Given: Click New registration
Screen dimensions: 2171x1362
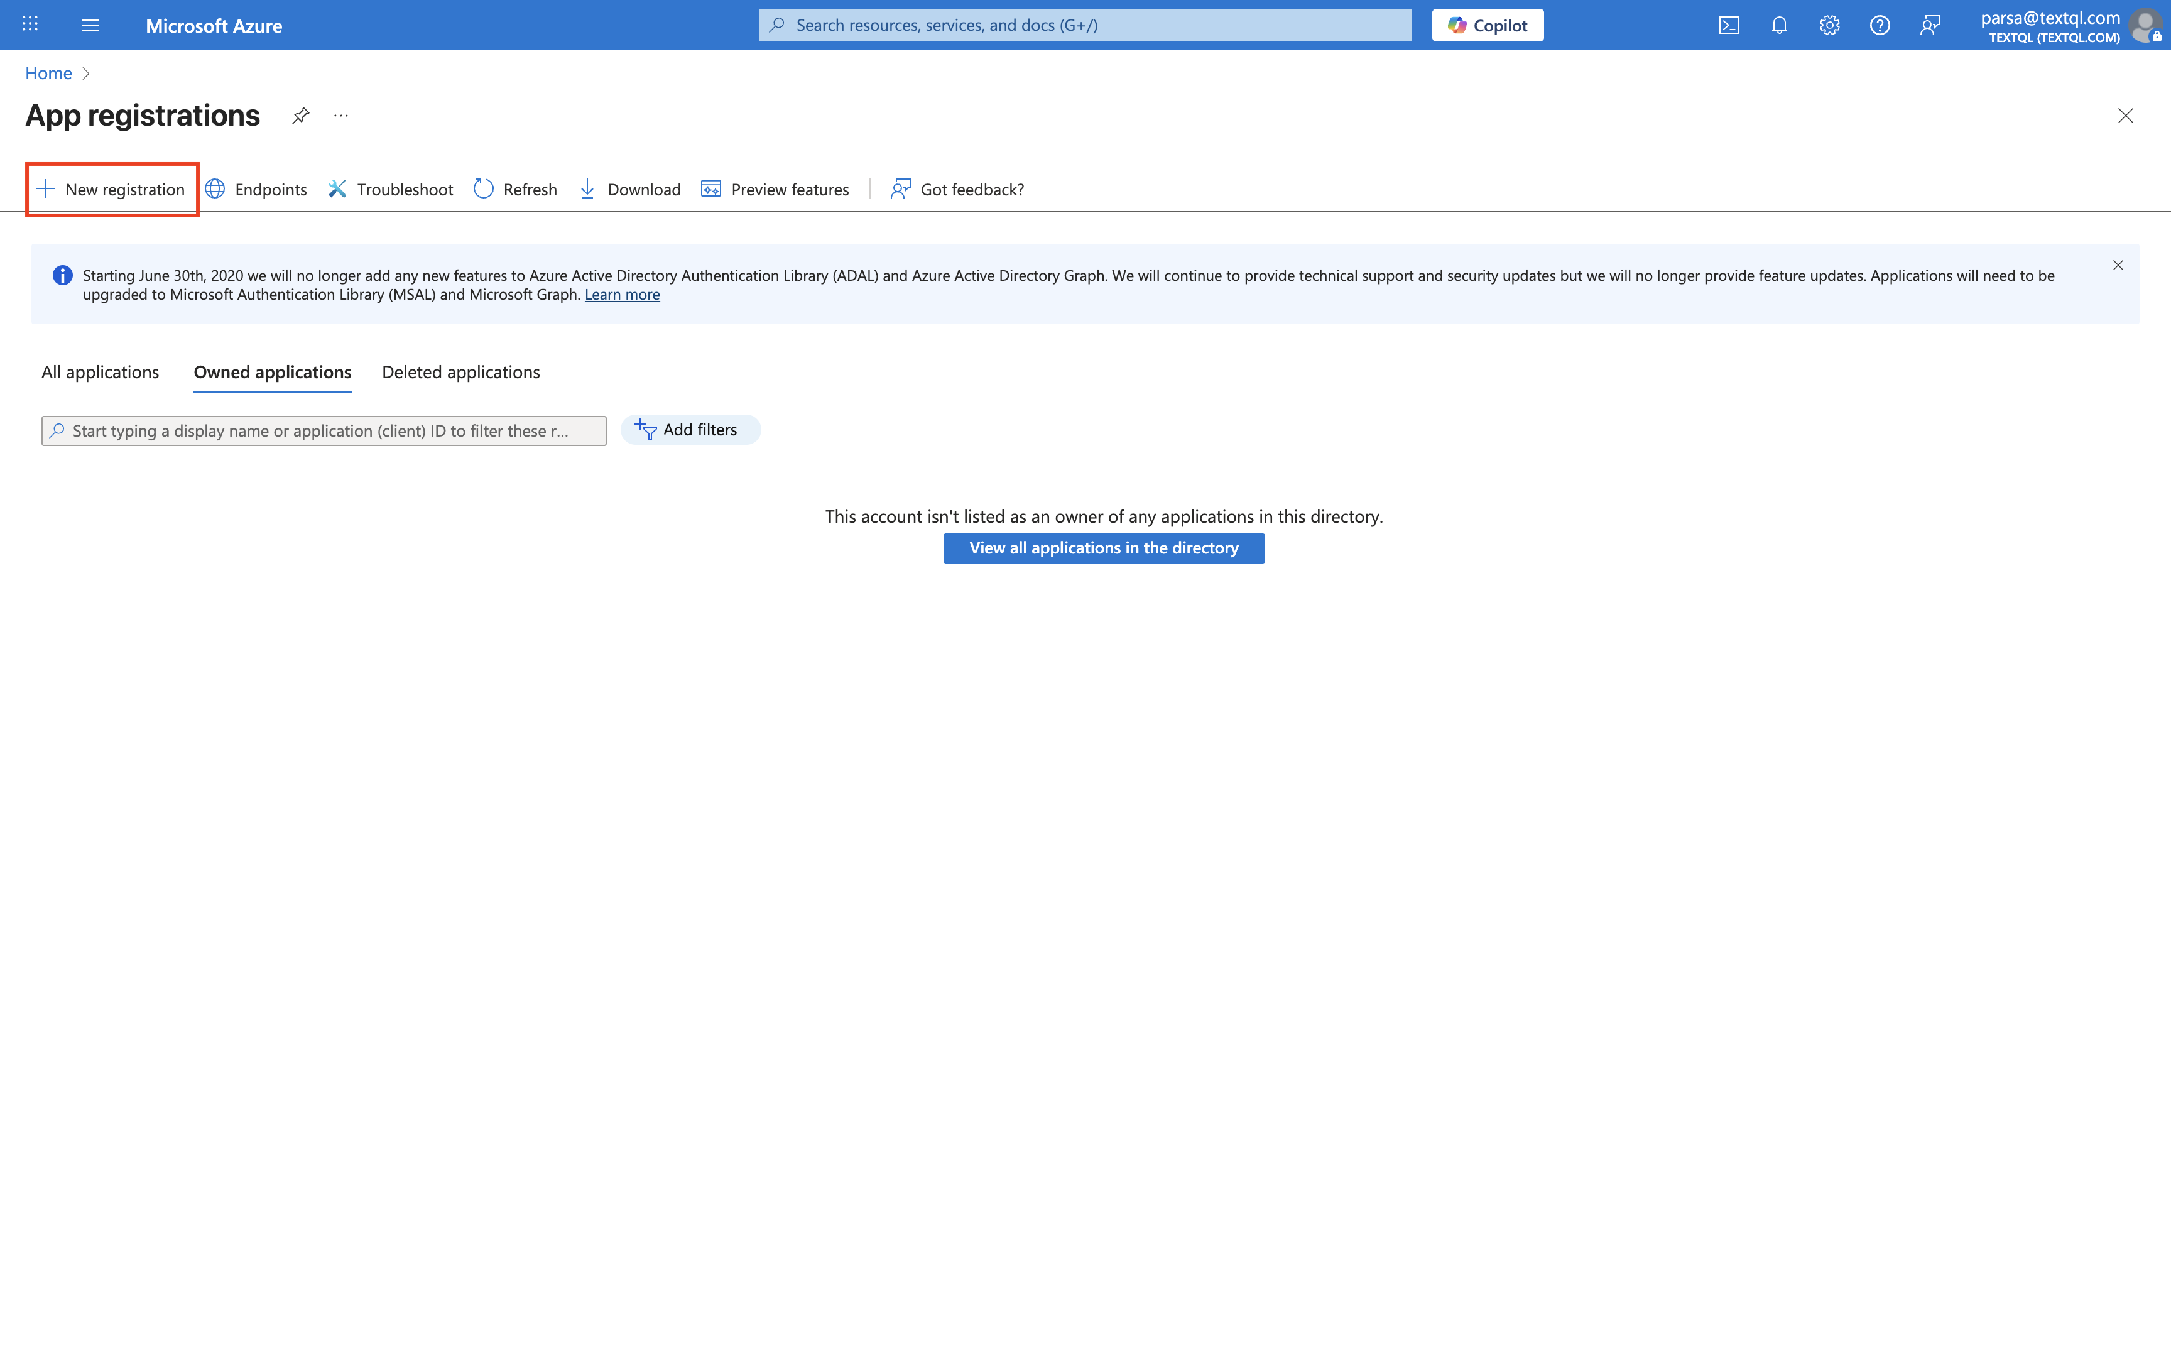Looking at the screenshot, I should 112,189.
